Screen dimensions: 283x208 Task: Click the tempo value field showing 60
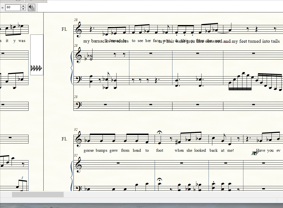(x=13, y=7)
